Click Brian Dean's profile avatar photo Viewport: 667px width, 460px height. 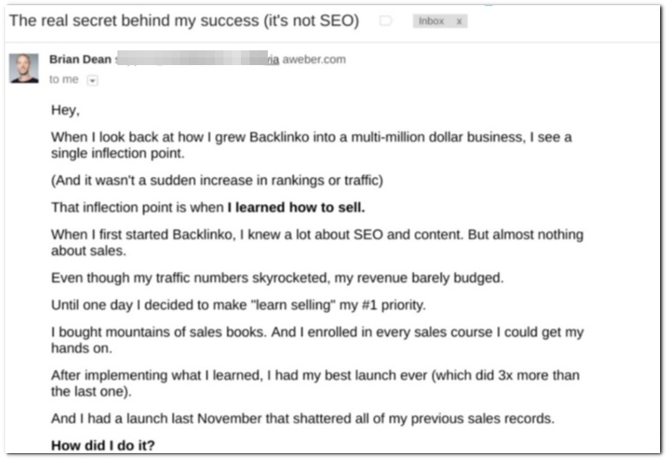23,68
